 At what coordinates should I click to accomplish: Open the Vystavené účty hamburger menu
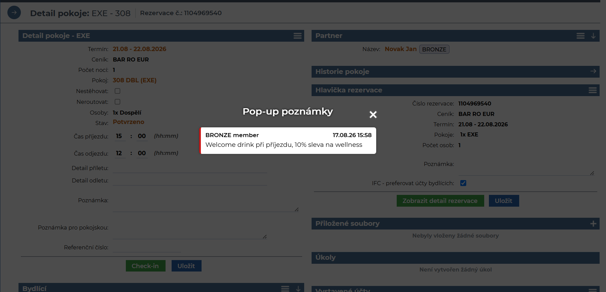click(593, 290)
